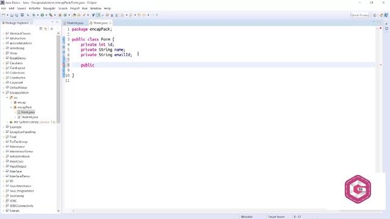390x219 pixels.
Task: Click the Quick Access search field
Action: click(x=360, y=15)
